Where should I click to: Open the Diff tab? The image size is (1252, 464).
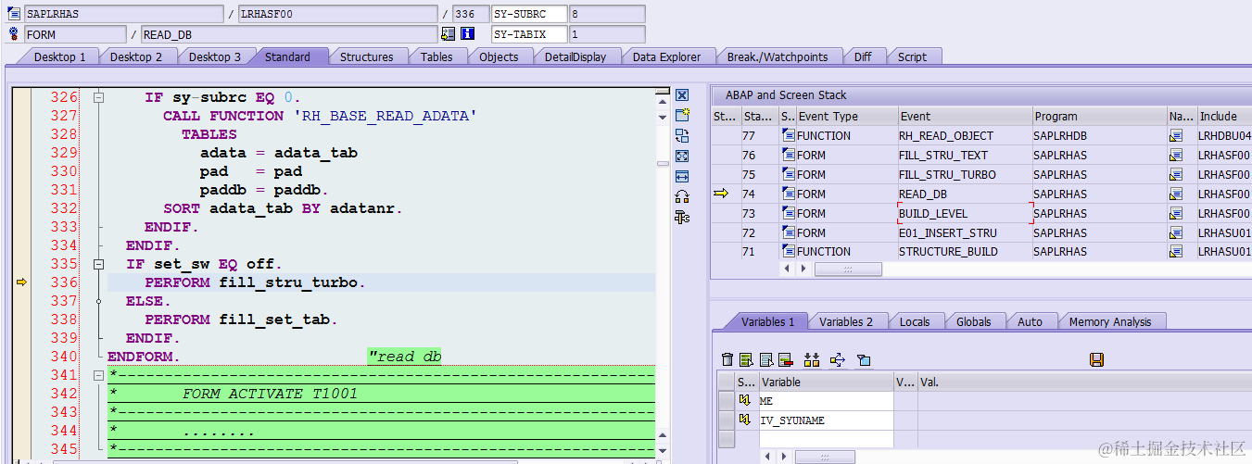[x=863, y=57]
